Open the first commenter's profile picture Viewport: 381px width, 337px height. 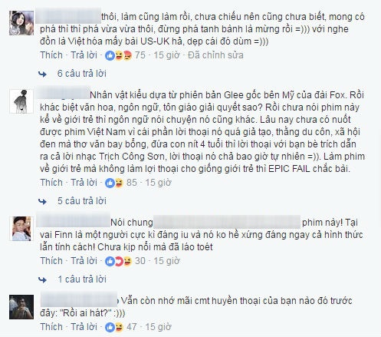[x=21, y=23]
